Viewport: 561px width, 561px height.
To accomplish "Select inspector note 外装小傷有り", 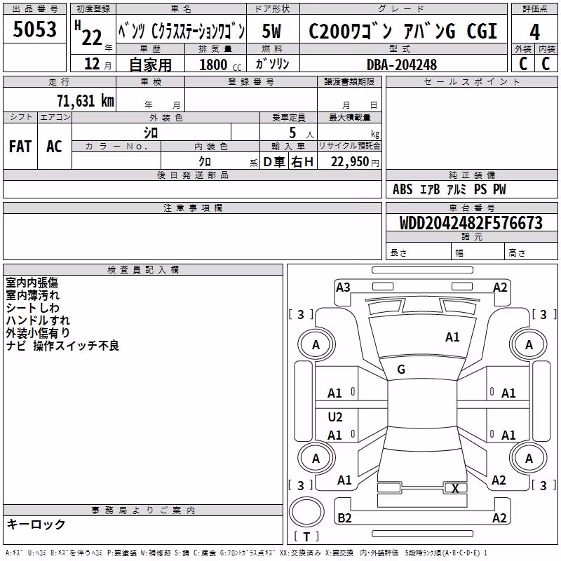I will (x=38, y=332).
